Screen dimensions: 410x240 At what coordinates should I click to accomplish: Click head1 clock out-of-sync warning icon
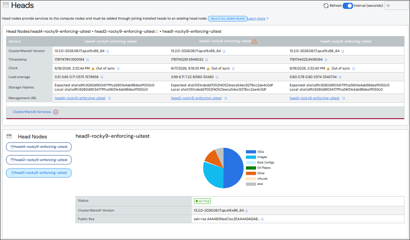[328, 68]
